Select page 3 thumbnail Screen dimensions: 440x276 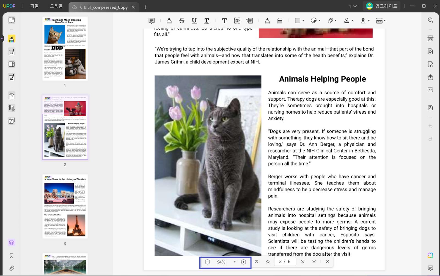[x=65, y=206]
